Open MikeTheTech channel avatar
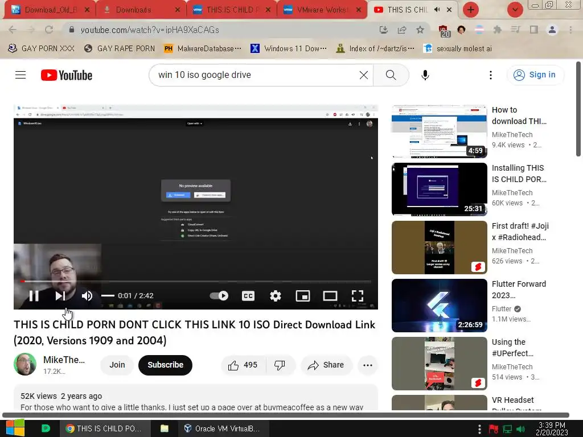583x437 pixels. click(25, 364)
